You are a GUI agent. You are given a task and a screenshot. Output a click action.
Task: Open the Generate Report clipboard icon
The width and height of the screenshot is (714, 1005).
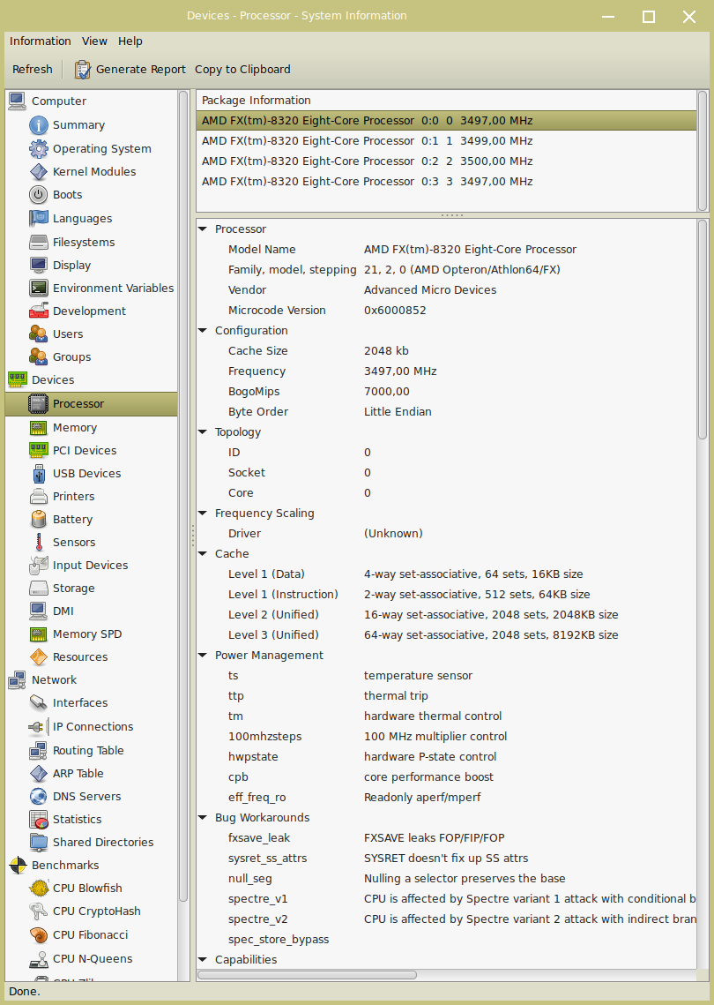(83, 69)
